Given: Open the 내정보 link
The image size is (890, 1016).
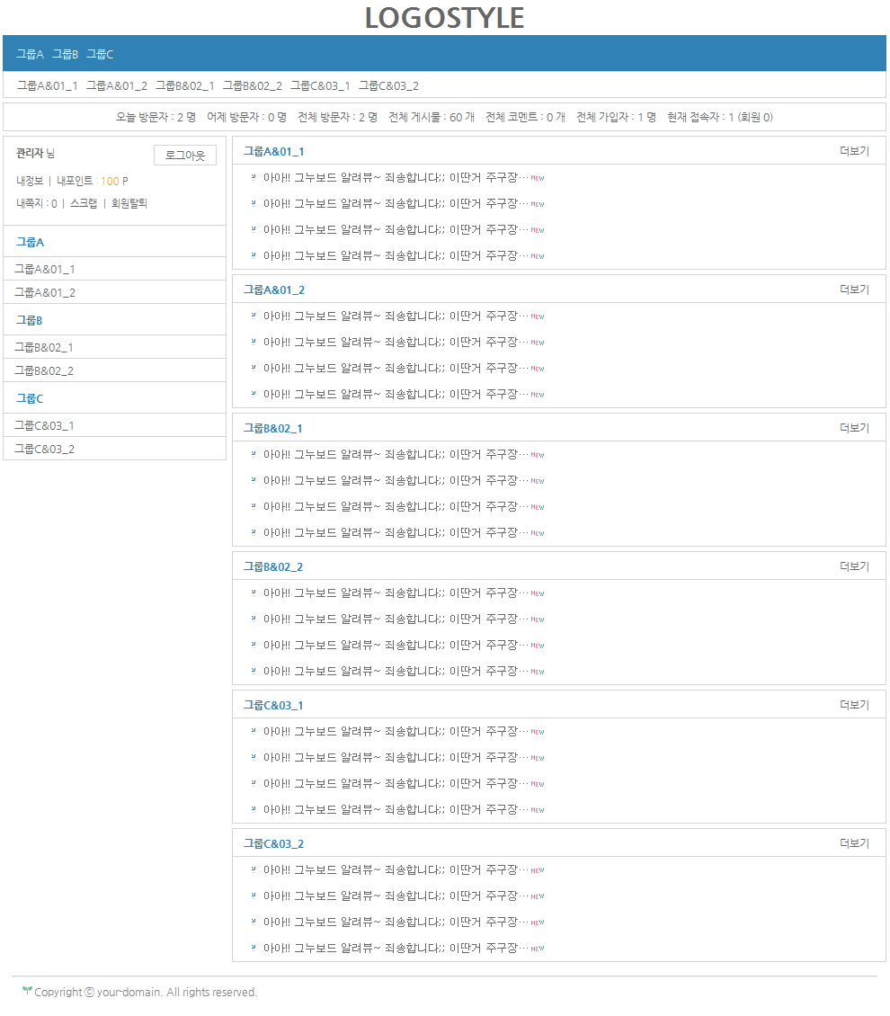Looking at the screenshot, I should pyautogui.click(x=30, y=181).
